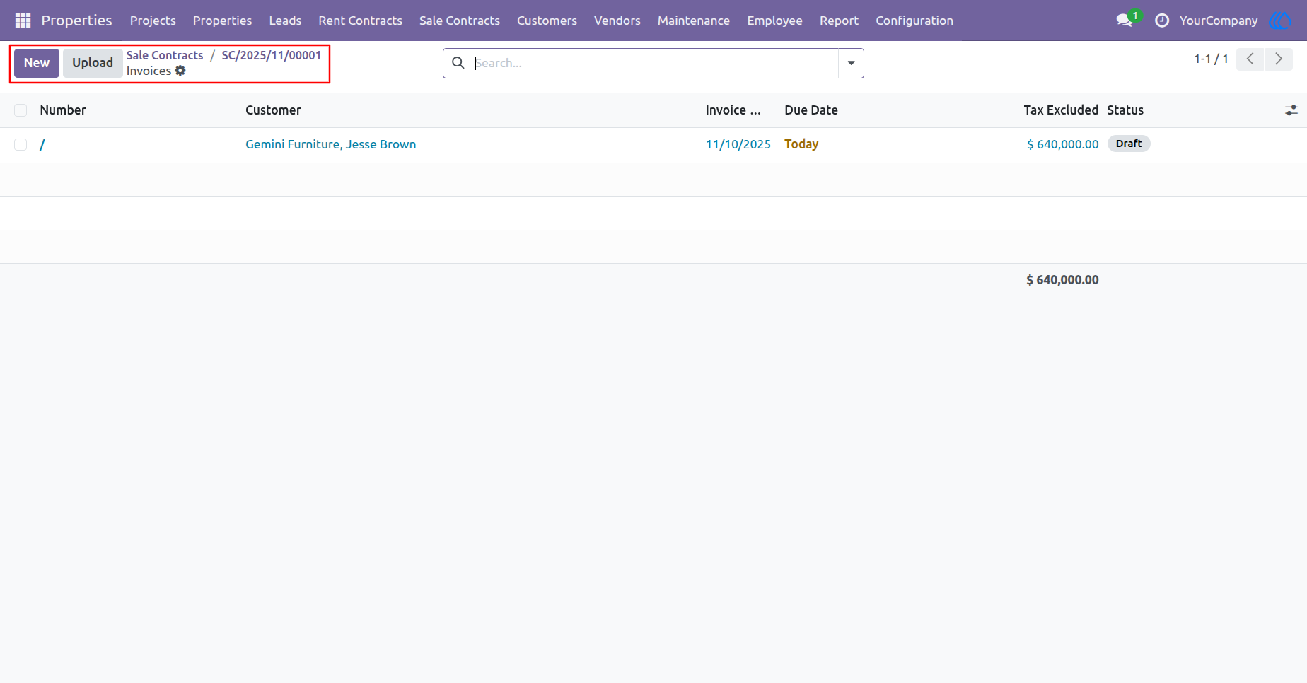Open Gemini Furniture, Jesse Brown invoice

pyautogui.click(x=330, y=144)
